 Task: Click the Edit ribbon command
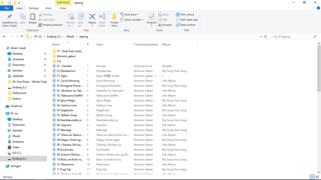pos(163,20)
